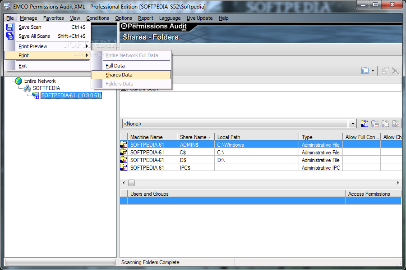Click the fourth condition icon beside combo
Viewport: 406px width, 270px height.
point(395,123)
